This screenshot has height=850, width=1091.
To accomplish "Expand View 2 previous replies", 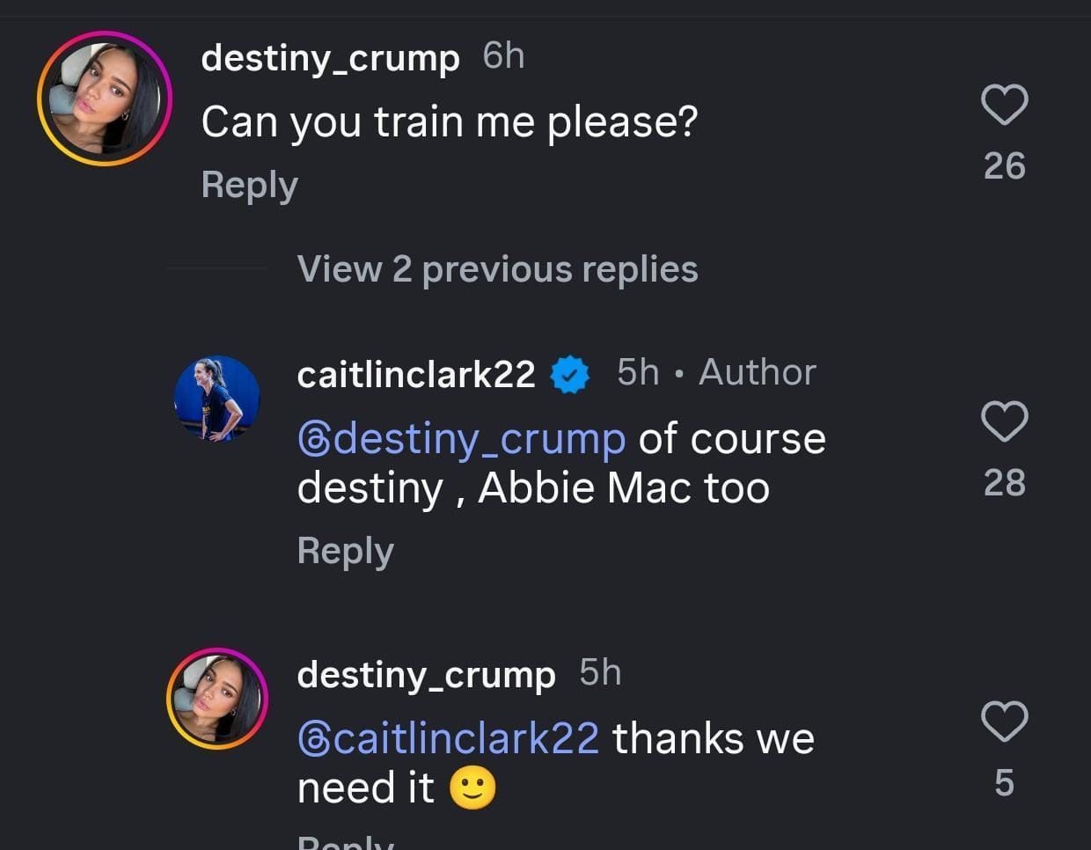I will click(x=497, y=269).
